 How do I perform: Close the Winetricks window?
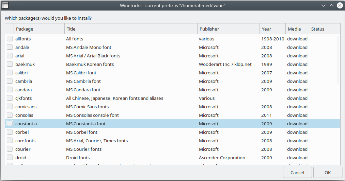pos(340,5)
